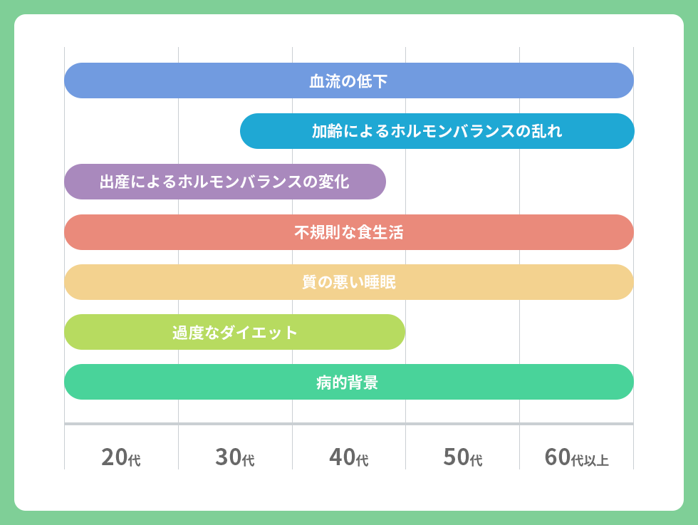The height and width of the screenshot is (525, 698).
Task: Click the 病的背景 text label
Action: 348,382
